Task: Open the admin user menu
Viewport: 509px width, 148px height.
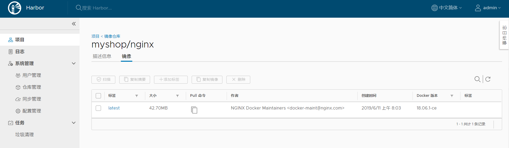Action: pyautogui.click(x=488, y=8)
